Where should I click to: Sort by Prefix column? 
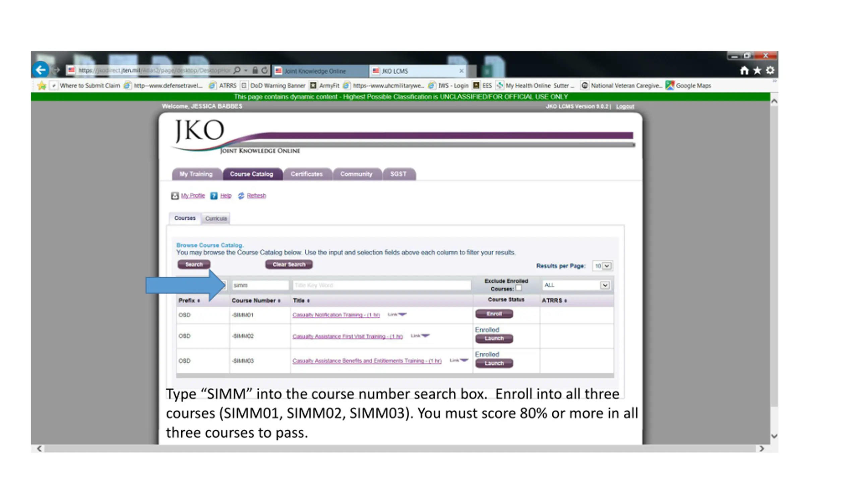tap(189, 301)
